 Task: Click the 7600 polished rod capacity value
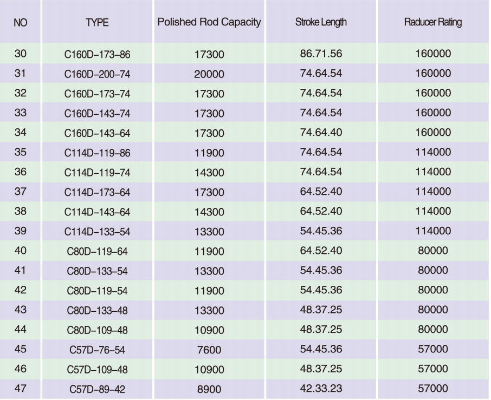pyautogui.click(x=209, y=350)
